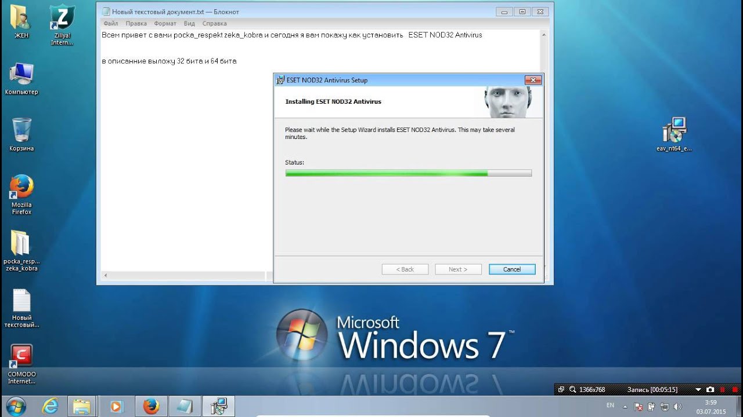The width and height of the screenshot is (743, 417).
Task: Click the disabled Back button in Setup
Action: [405, 269]
